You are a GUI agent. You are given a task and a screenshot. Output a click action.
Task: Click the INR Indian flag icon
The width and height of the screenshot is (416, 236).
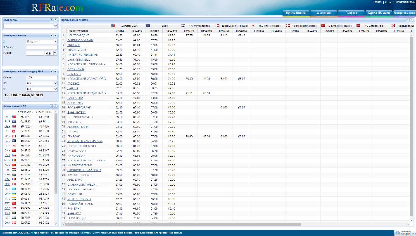pyautogui.click(x=14, y=198)
